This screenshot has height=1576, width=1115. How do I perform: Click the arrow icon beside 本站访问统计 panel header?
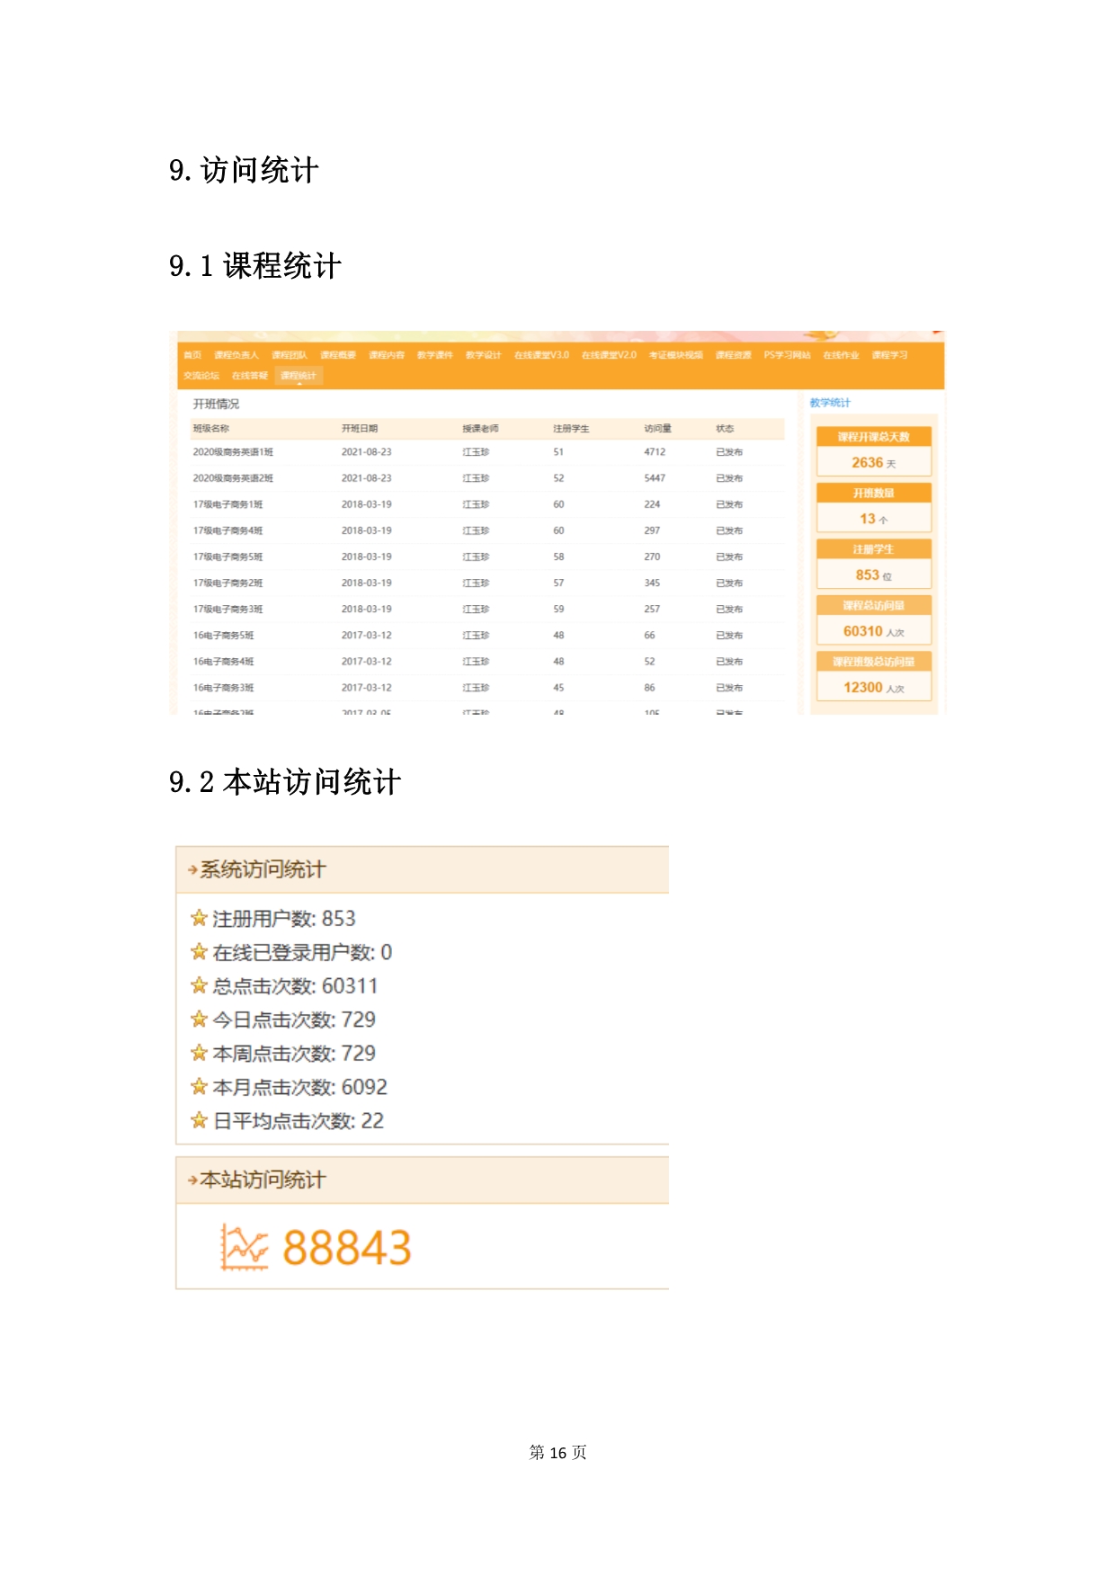192,1180
